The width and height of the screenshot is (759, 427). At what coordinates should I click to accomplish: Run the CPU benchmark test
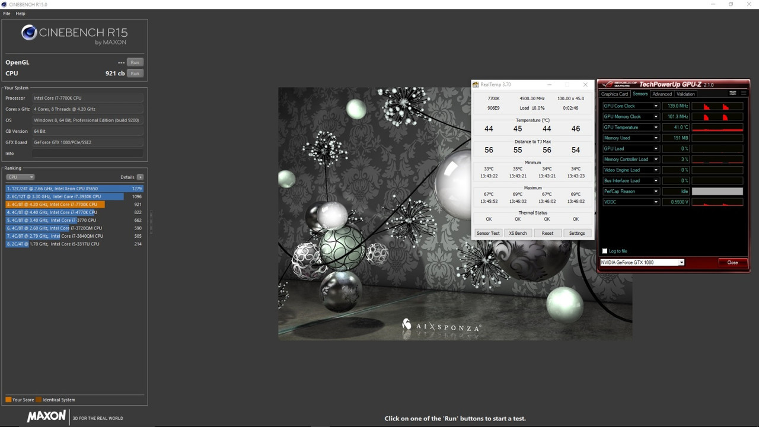[135, 74]
